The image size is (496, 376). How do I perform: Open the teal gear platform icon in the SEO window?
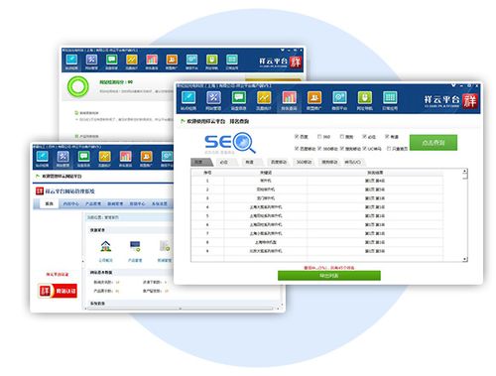coord(339,98)
